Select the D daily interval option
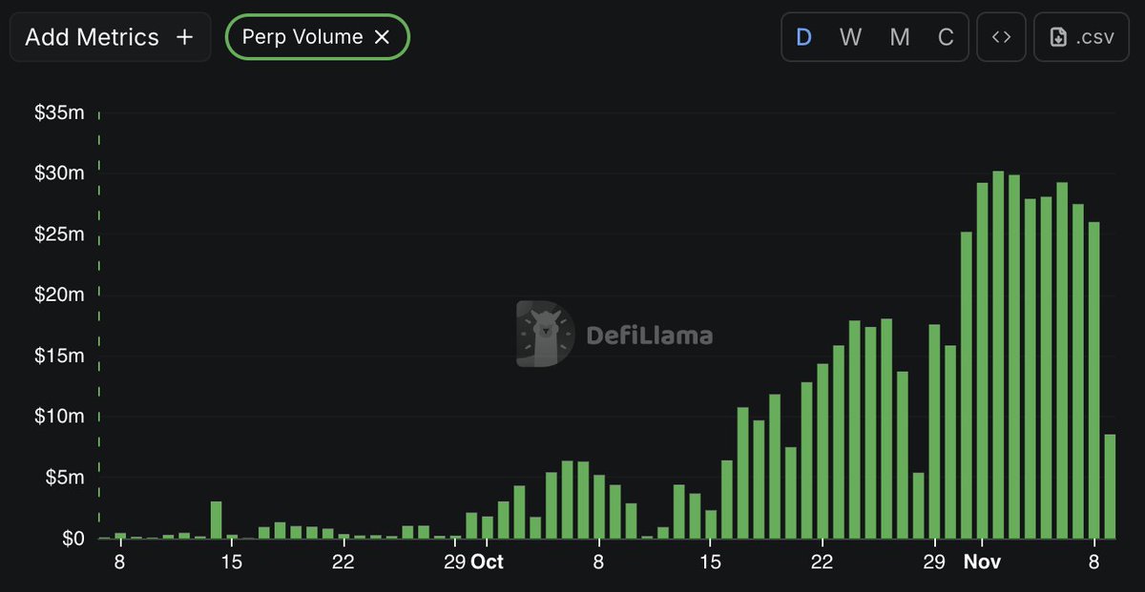 (802, 36)
